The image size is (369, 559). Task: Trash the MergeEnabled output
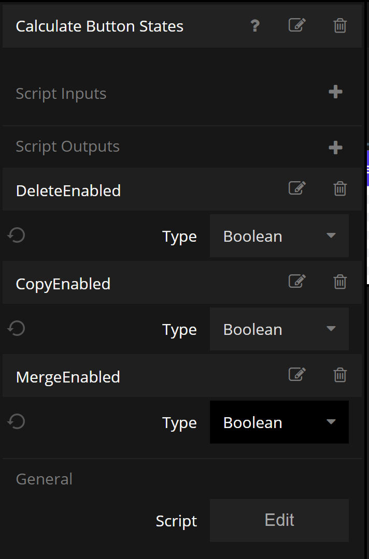coord(340,374)
